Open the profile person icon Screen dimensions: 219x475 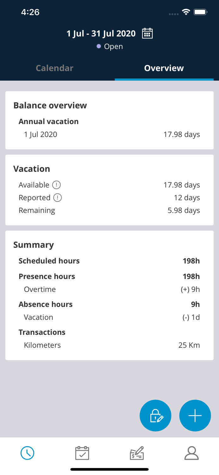pyautogui.click(x=192, y=453)
